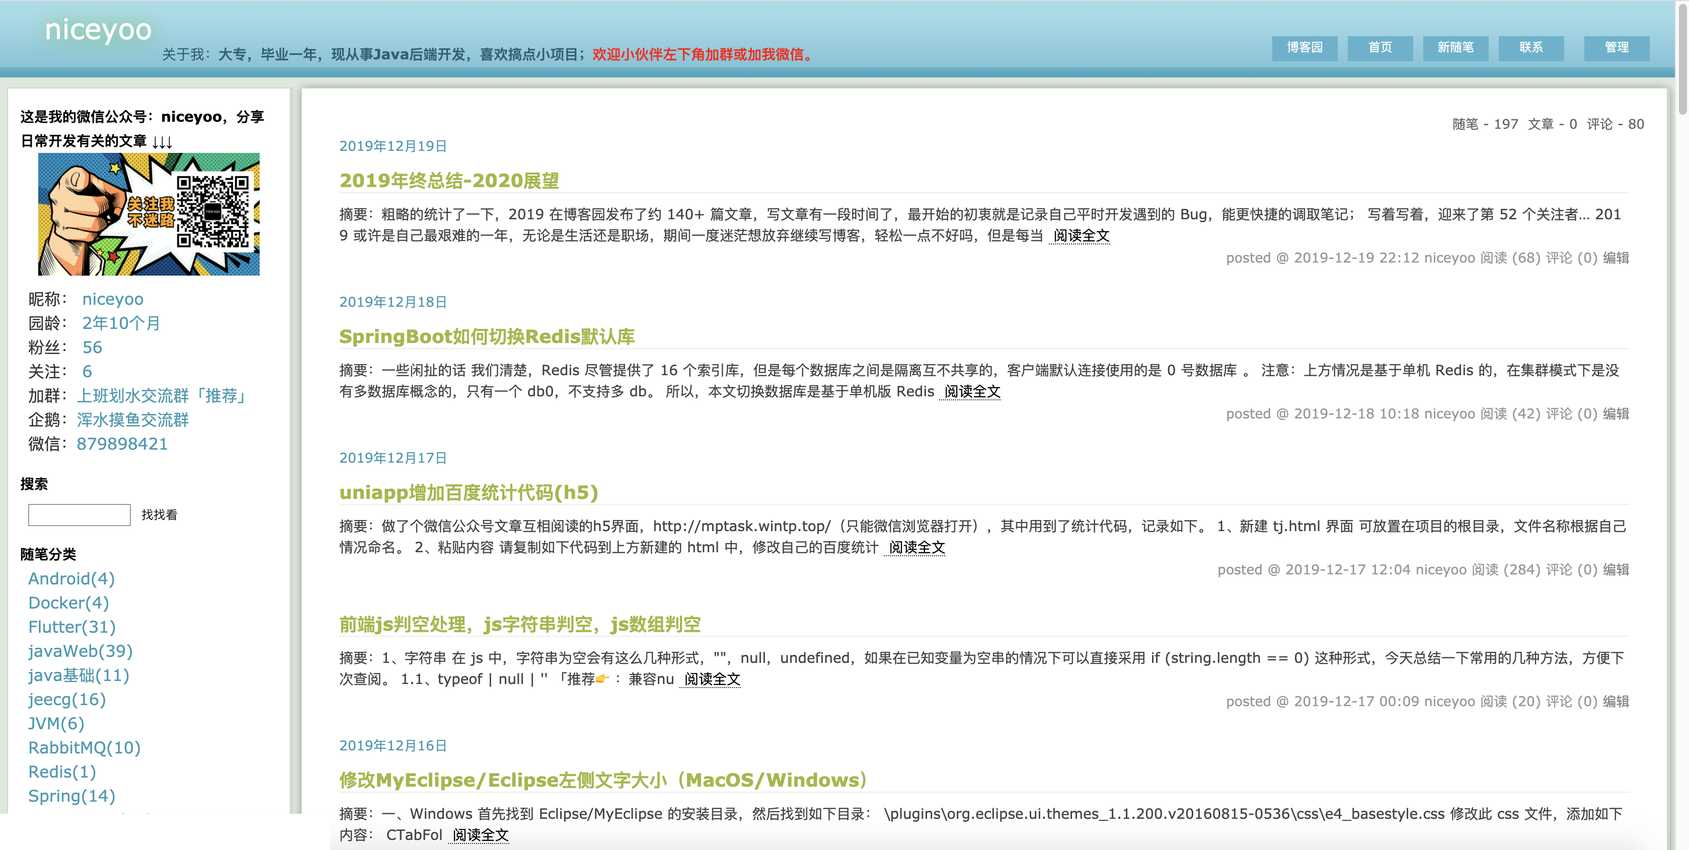View the 关注 count 6 link
Screen dimensions: 1689x850
87,372
